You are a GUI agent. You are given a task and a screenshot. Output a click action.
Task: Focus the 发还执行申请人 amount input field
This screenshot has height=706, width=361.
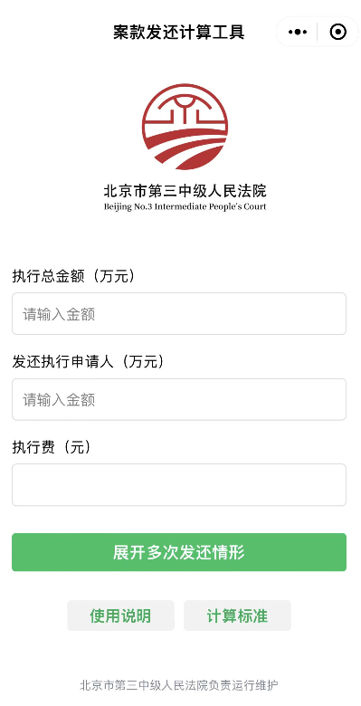click(179, 399)
